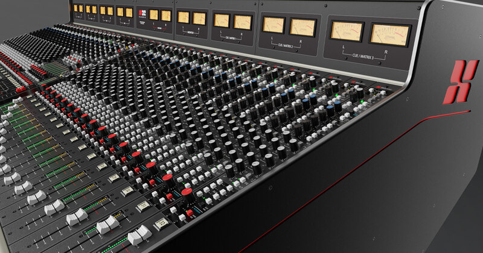Screen dimensions: 483x253
Task: Click the small red logo on meter bridge
Action: 142,13
